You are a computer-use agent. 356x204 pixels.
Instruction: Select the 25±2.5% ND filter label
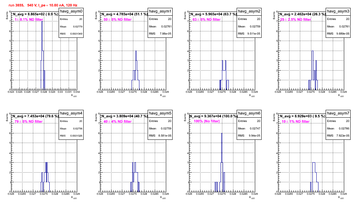coord(296,20)
